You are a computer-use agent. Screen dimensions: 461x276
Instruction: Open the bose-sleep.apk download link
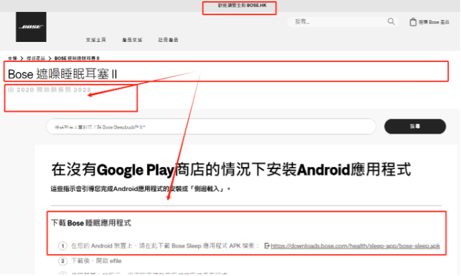coord(356,245)
